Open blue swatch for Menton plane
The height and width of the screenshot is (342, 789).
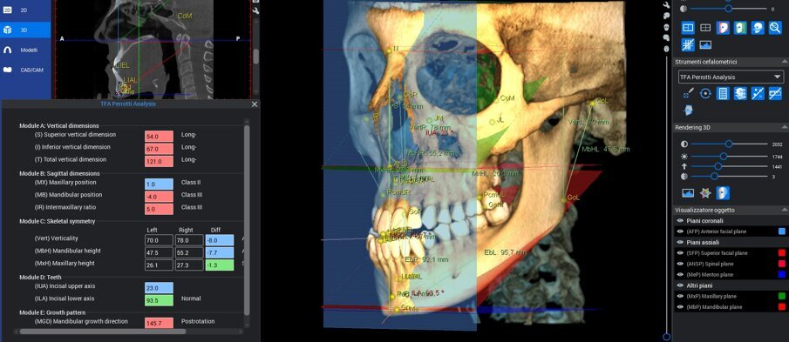tap(781, 275)
